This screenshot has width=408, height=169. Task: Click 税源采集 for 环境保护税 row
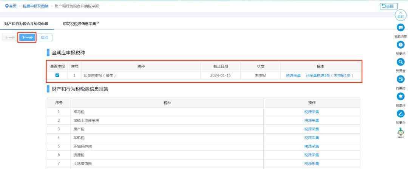pos(312,146)
